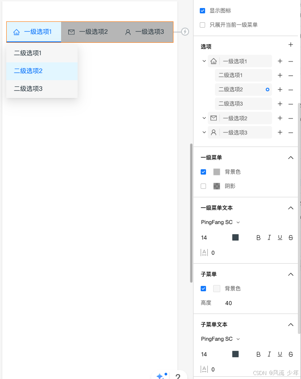Add a child under the 一级选项2 option row
Viewport: 301px width, 379px height.
pos(280,118)
